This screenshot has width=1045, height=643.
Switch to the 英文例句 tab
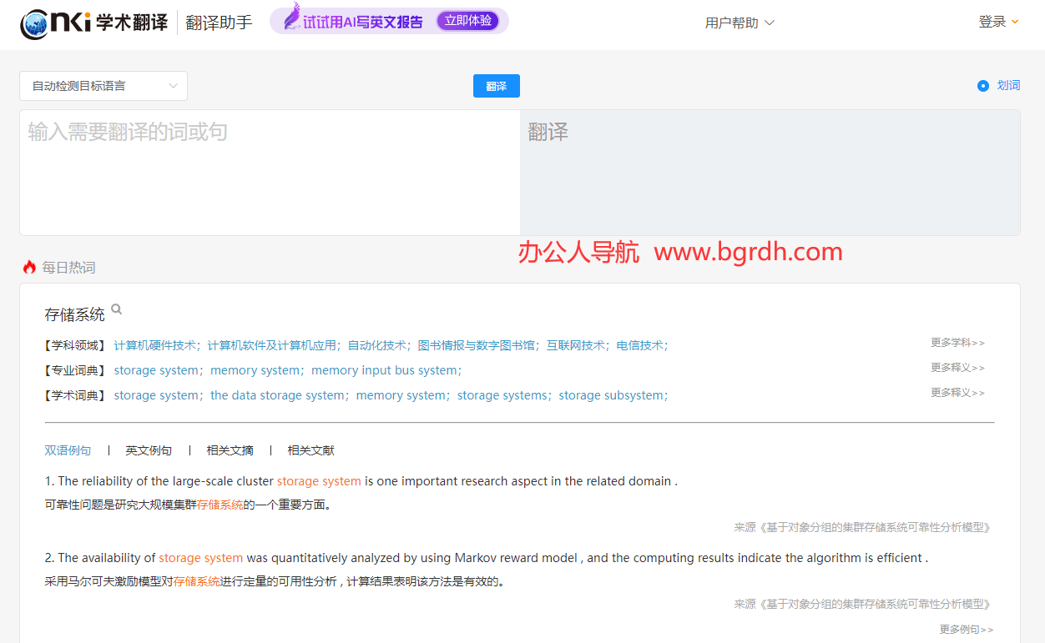(x=149, y=450)
